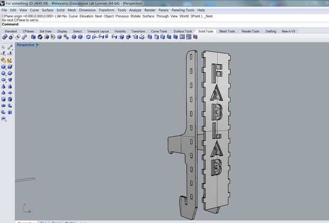
Task: Switch to the CPlanes toolbar tab
Action: coord(28,31)
